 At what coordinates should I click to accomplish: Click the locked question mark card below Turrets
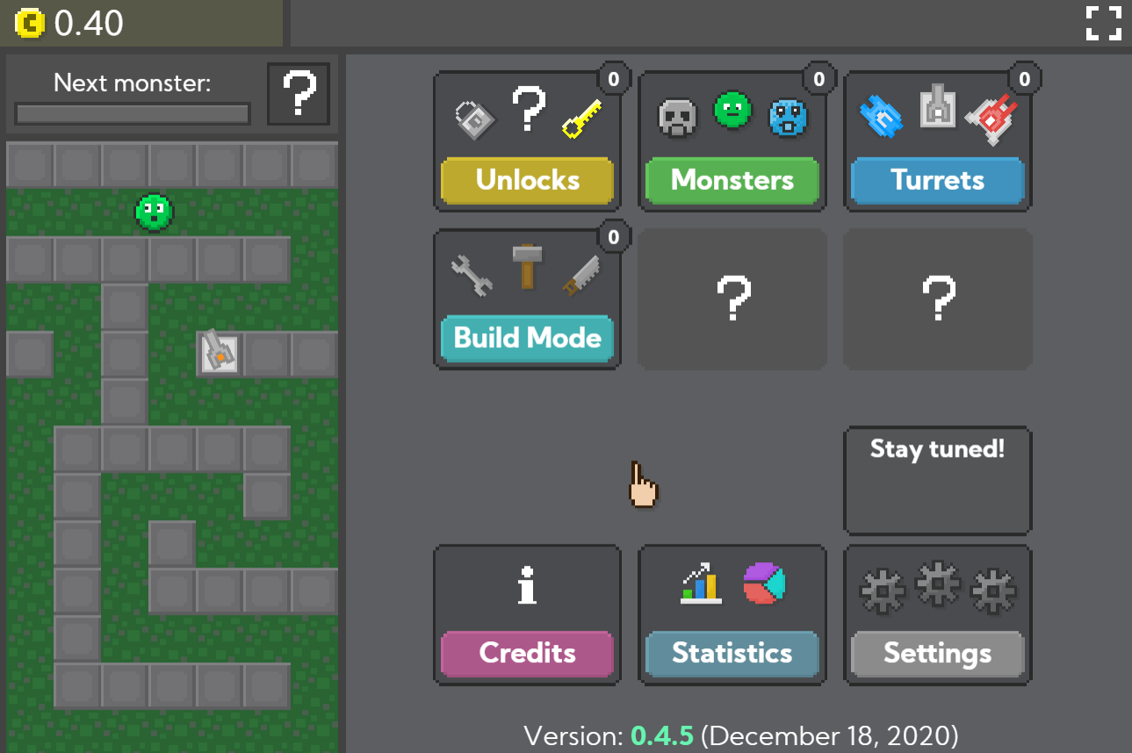coord(938,299)
